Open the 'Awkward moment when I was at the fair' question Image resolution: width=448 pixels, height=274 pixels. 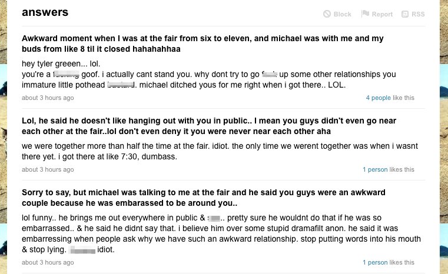point(203,44)
